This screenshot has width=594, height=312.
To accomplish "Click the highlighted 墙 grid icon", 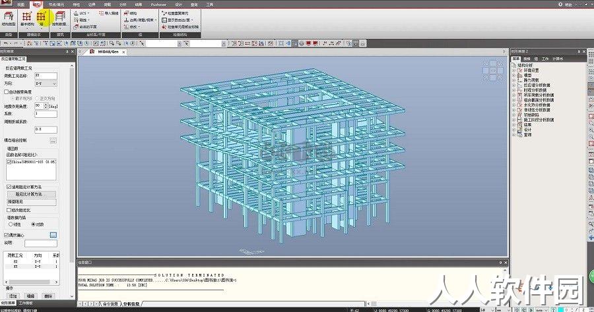I will point(42,16).
